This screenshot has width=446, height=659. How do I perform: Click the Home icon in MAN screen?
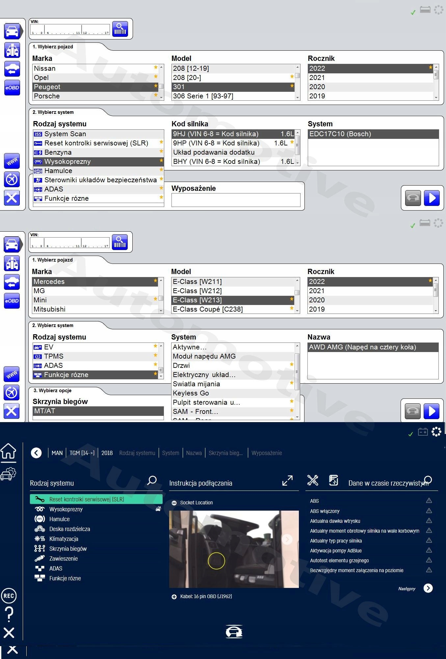(9, 451)
